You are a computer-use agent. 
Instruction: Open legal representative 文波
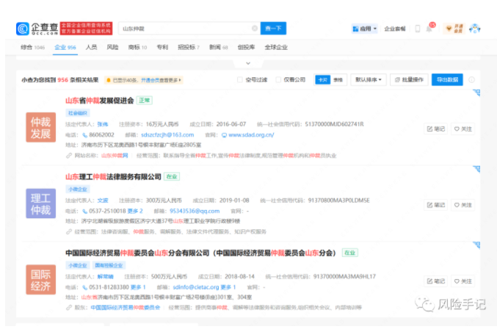pos(102,201)
